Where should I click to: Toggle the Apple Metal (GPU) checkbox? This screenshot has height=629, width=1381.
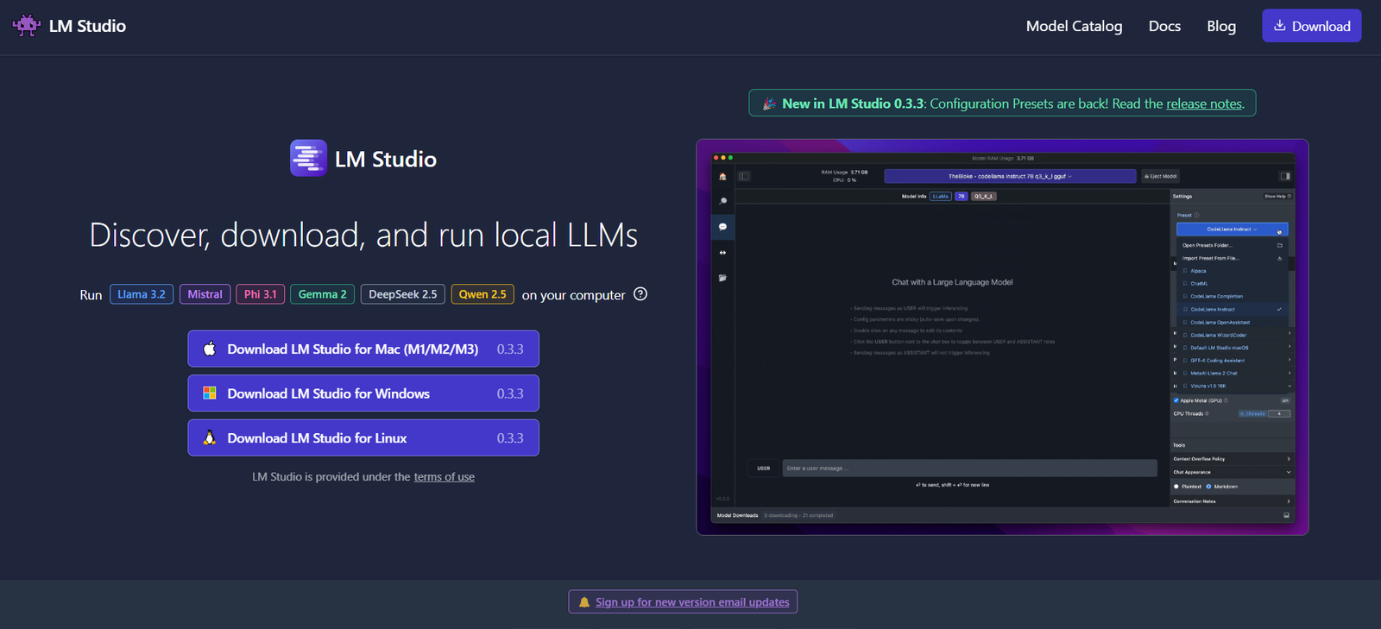coord(1176,400)
